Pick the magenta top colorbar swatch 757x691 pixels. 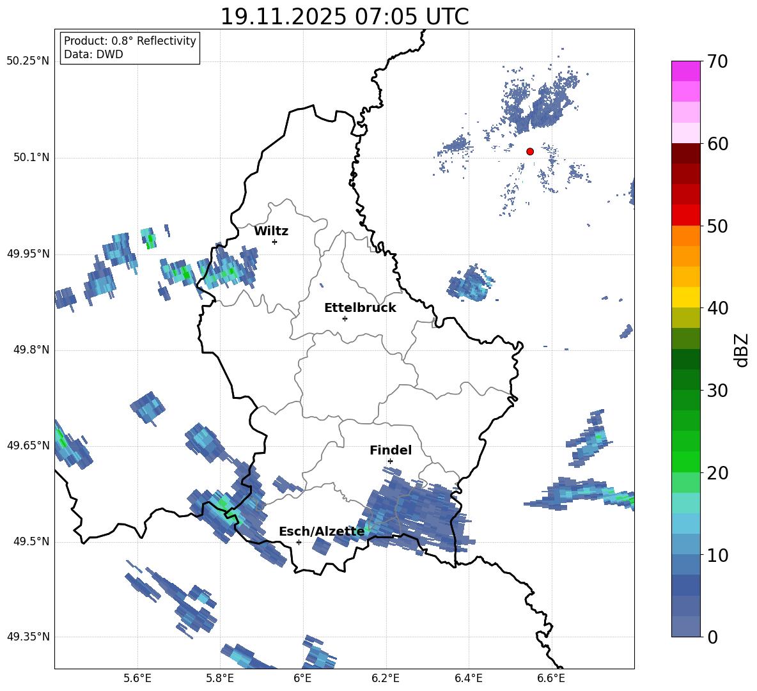coord(686,71)
